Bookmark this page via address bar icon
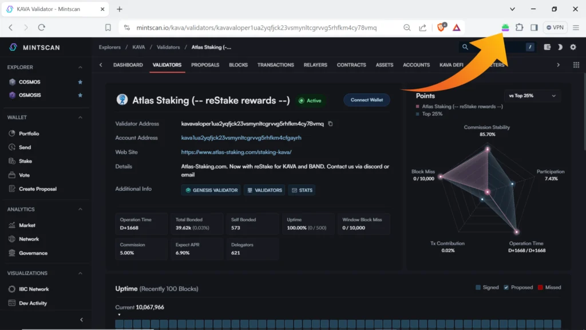This screenshot has width=586, height=330. click(x=108, y=27)
